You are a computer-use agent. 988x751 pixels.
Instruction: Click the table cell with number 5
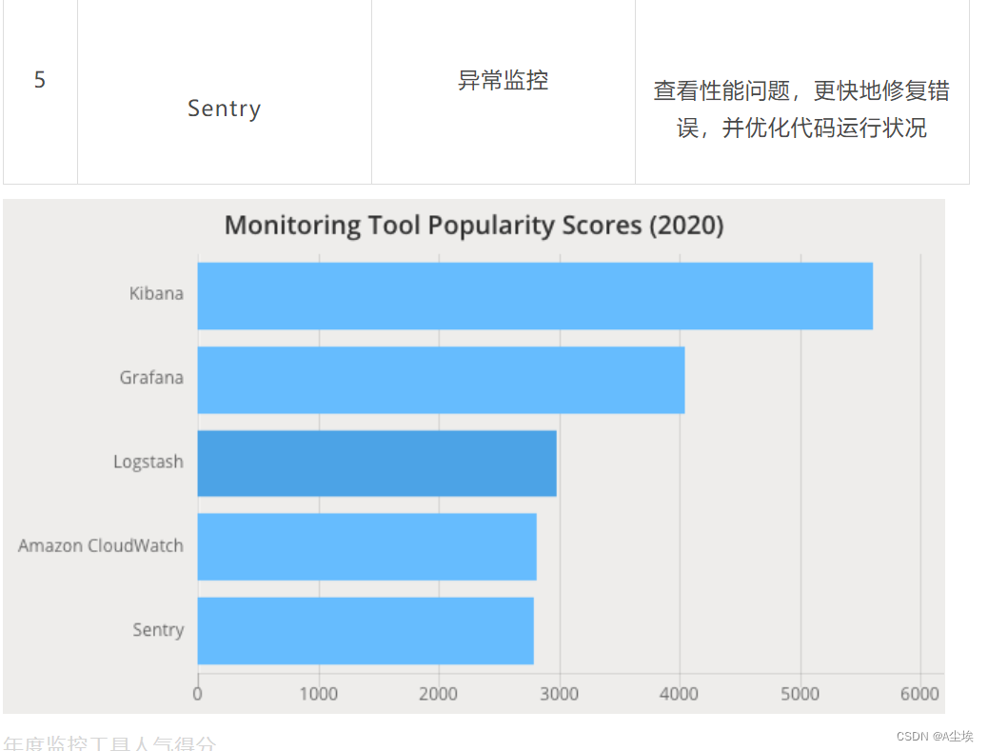[x=40, y=92]
